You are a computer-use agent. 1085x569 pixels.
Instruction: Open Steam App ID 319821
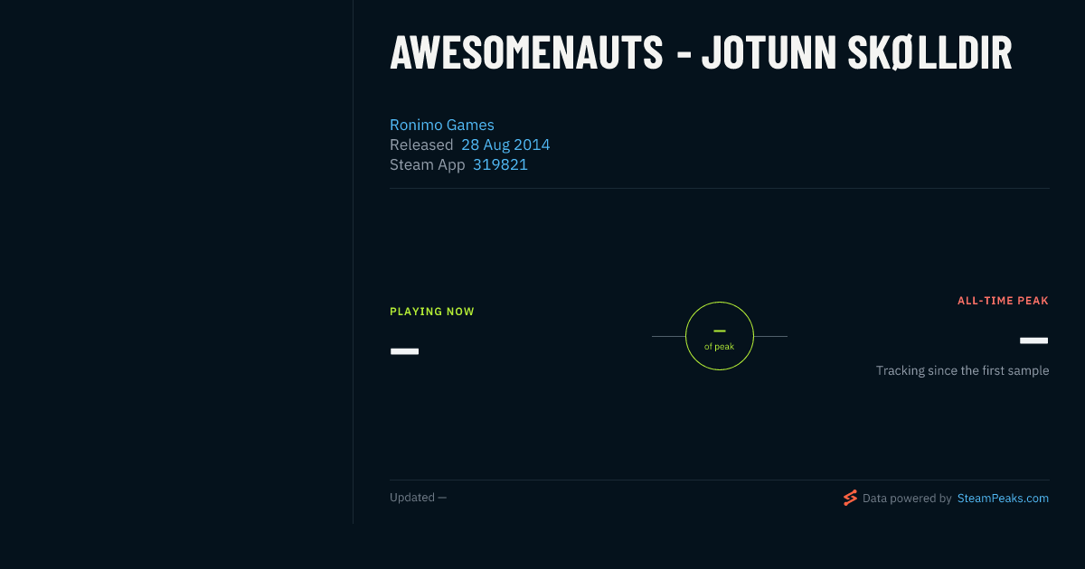(x=500, y=164)
